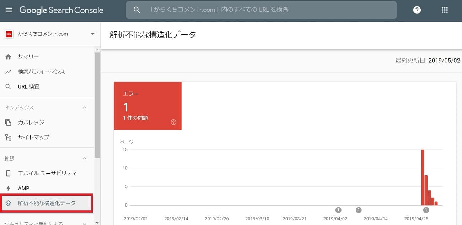
Task: Toggle the エラー red card filter
Action: (147, 106)
